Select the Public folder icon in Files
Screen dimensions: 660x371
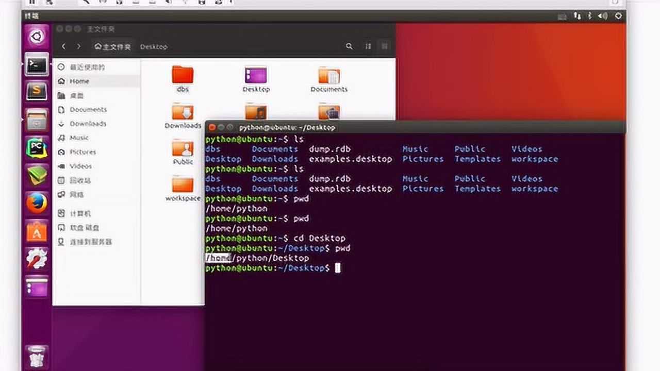click(183, 148)
